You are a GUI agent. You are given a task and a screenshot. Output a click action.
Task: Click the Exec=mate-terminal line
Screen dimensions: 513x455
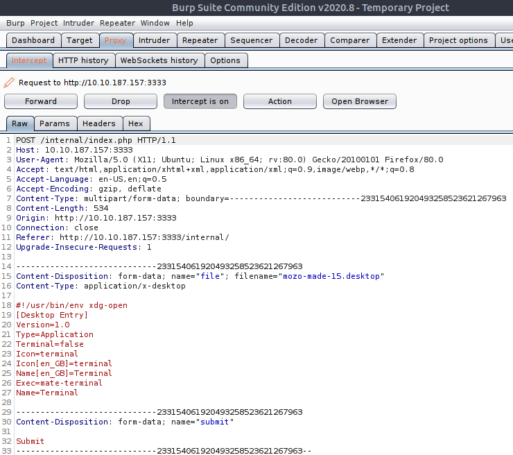[59, 383]
